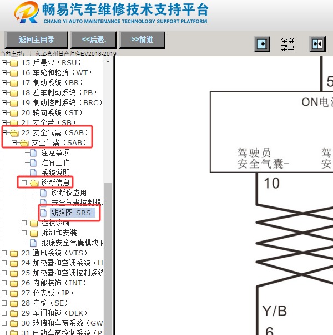333x335 pixels.
Task: Click folder icon of 26 内部装饰
Action: click(14, 283)
